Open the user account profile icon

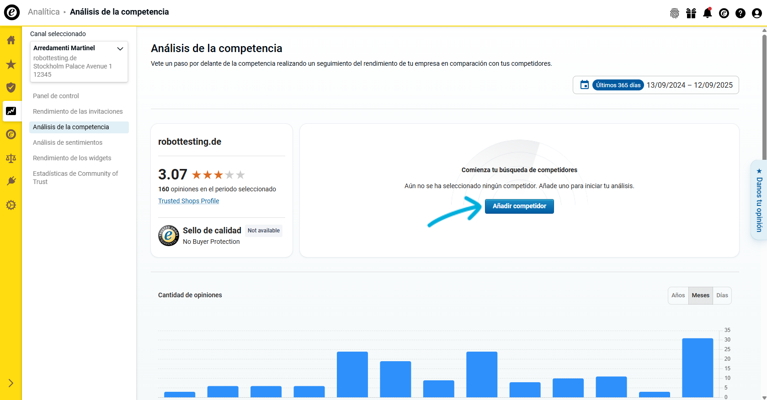pos(756,13)
